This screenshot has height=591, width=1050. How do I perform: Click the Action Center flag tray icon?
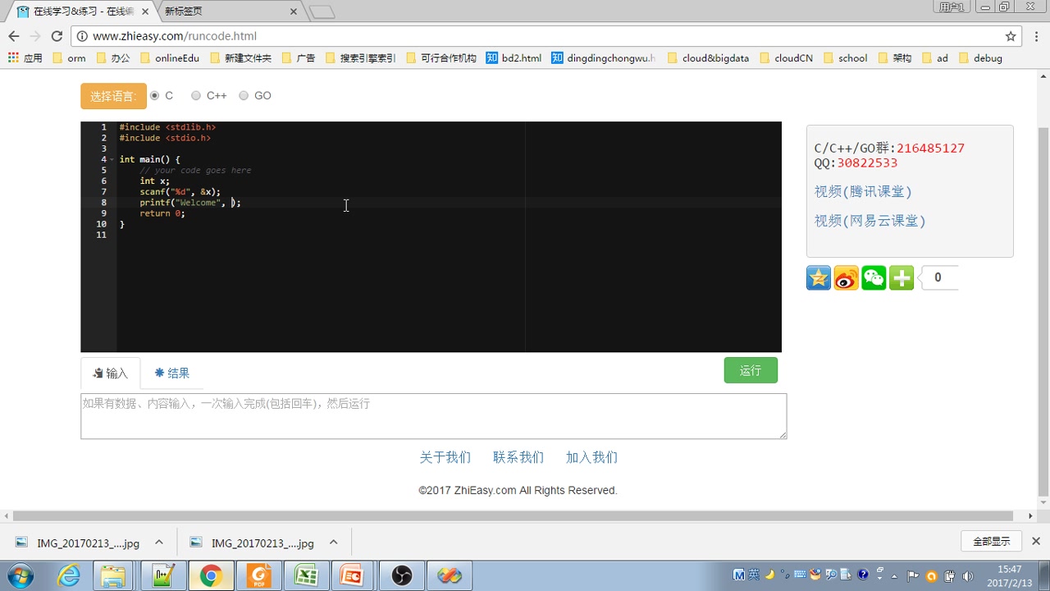click(x=913, y=575)
